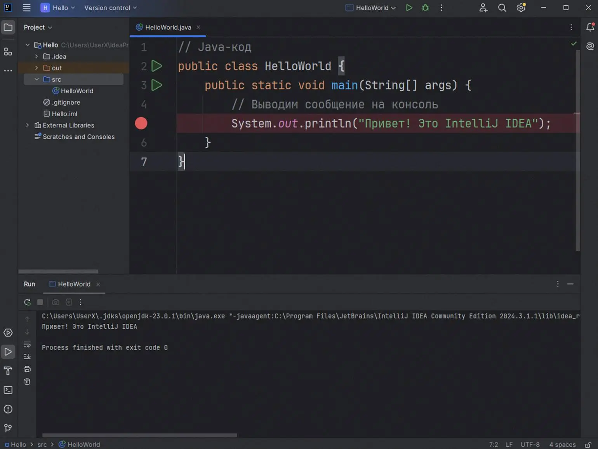Open the HelloWorld run configuration dropdown
This screenshot has width=598, height=449.
click(x=371, y=8)
